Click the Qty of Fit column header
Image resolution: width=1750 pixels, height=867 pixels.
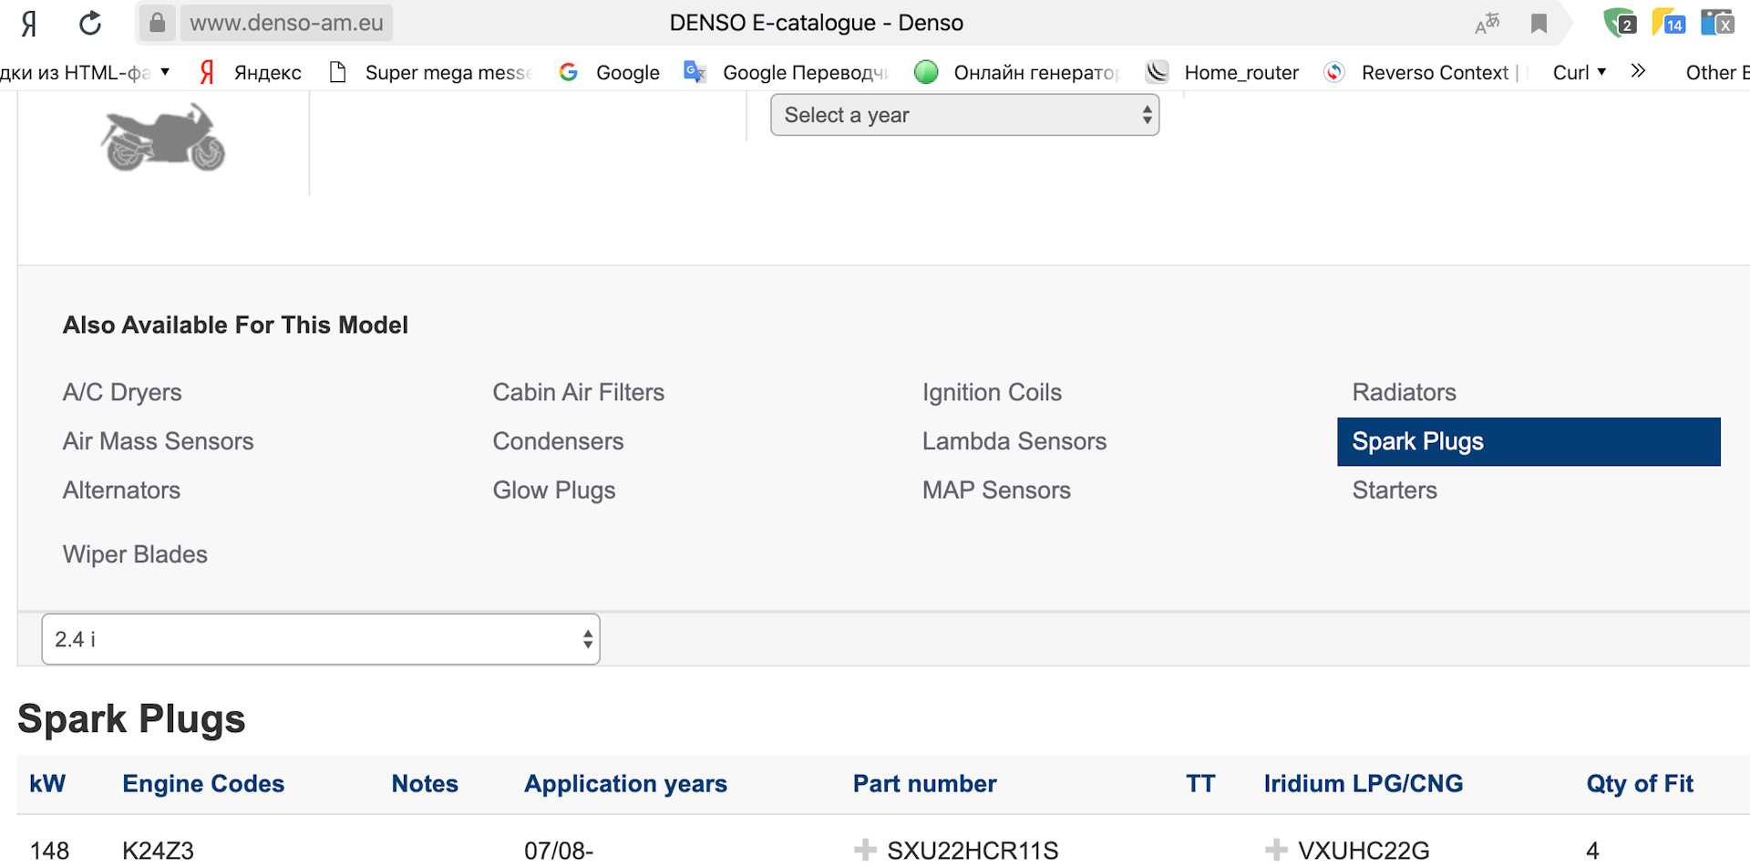click(x=1640, y=784)
